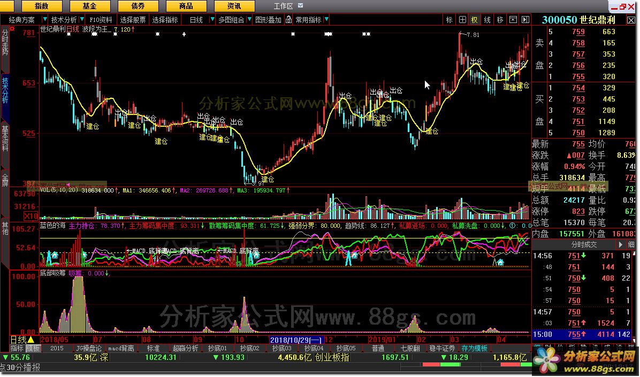Click 全屏 fullscreen sidebar tab
The image size is (640, 377).
coord(5,180)
